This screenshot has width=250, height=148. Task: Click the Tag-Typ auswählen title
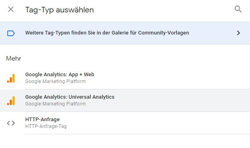[59, 10]
